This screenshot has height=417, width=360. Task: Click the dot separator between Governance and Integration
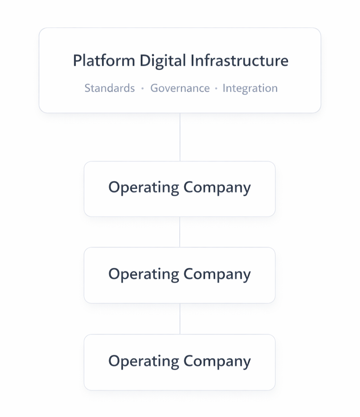(216, 88)
